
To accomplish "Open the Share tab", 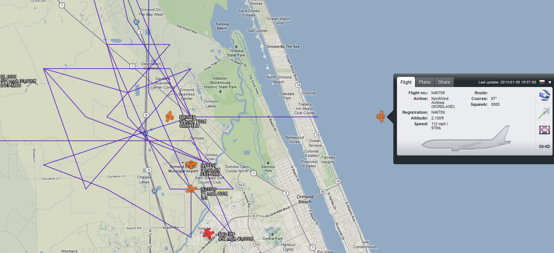I will (x=444, y=82).
